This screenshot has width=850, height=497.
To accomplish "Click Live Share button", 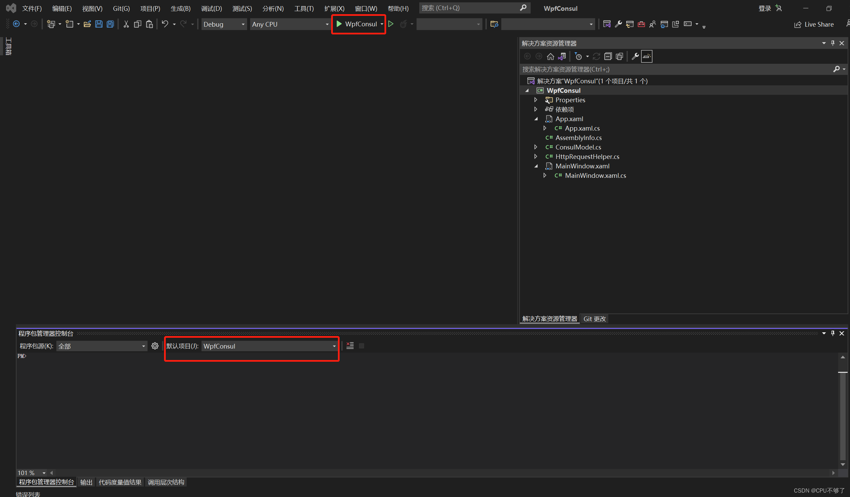I will (814, 24).
